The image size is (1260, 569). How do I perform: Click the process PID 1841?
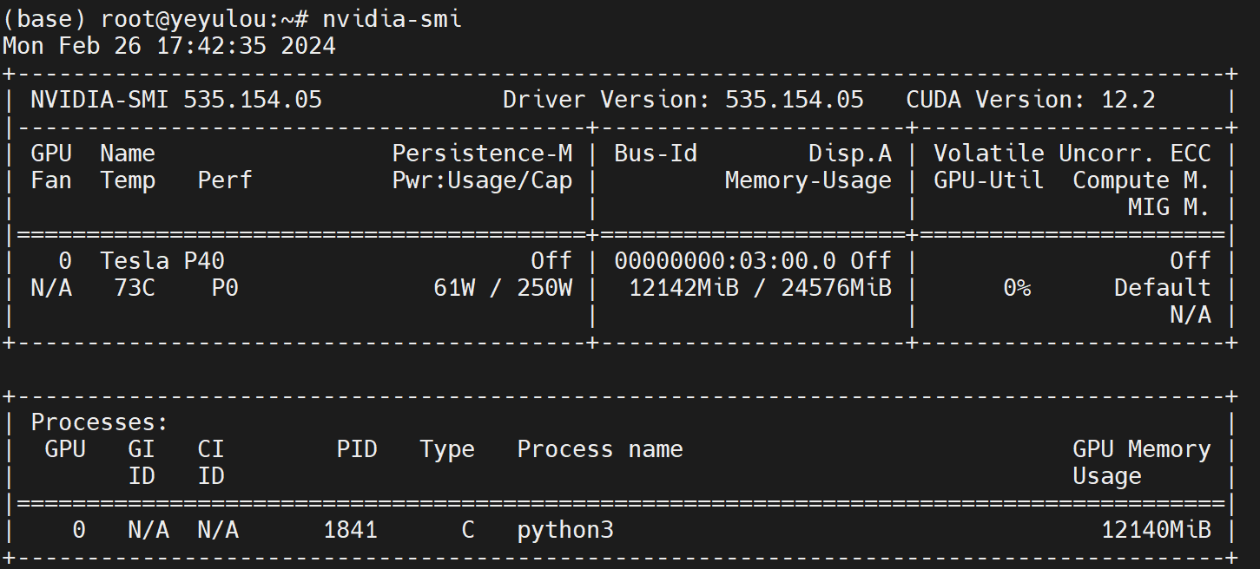click(350, 529)
